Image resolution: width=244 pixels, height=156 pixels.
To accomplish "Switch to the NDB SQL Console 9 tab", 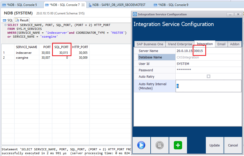I will point(171,5).
